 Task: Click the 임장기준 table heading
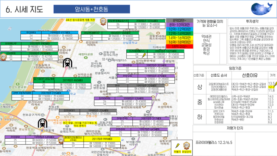(x=235, y=68)
